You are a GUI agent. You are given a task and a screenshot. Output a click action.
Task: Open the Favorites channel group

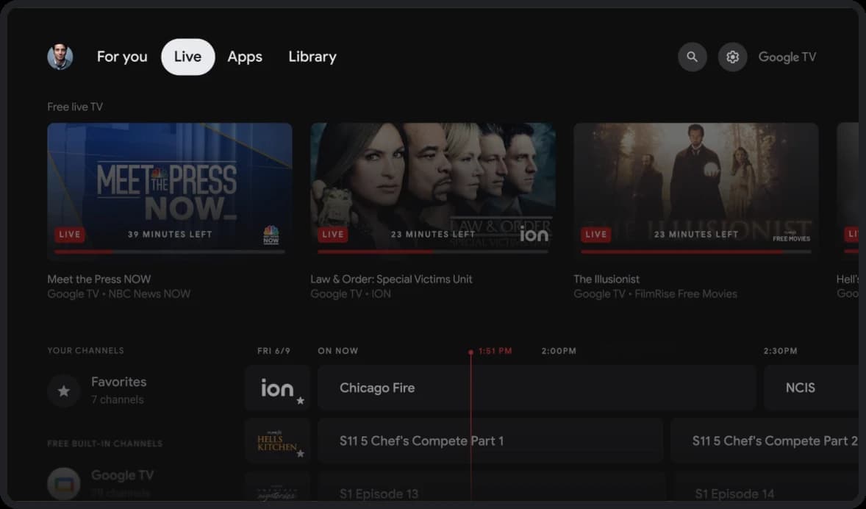118,390
